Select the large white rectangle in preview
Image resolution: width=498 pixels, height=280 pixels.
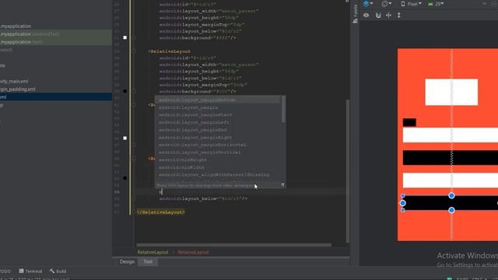pos(451,92)
